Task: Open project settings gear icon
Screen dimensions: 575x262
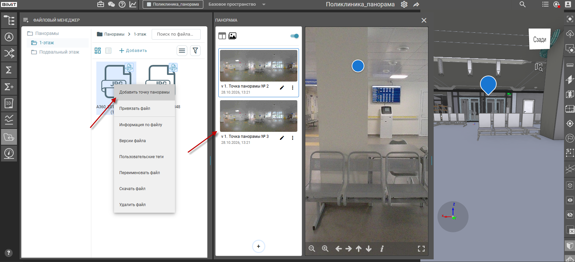Action: click(404, 4)
